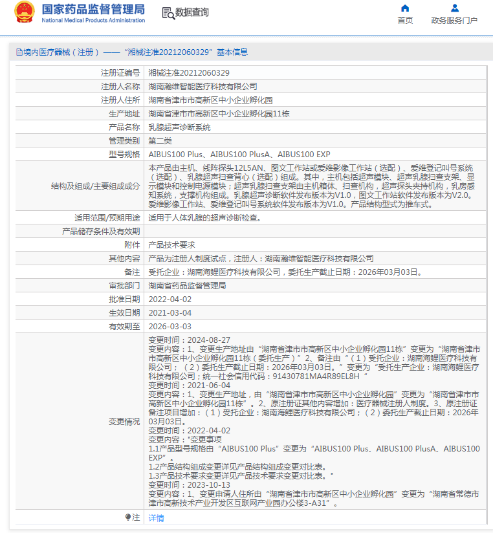Screen dimensions: 493x533
Task: Click expiry date 2026-03-03
Action: [170, 326]
